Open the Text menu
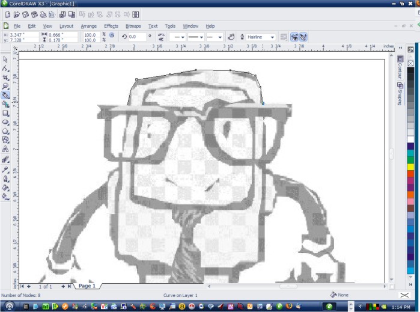Image resolution: width=420 pixels, height=312 pixels. [x=153, y=26]
